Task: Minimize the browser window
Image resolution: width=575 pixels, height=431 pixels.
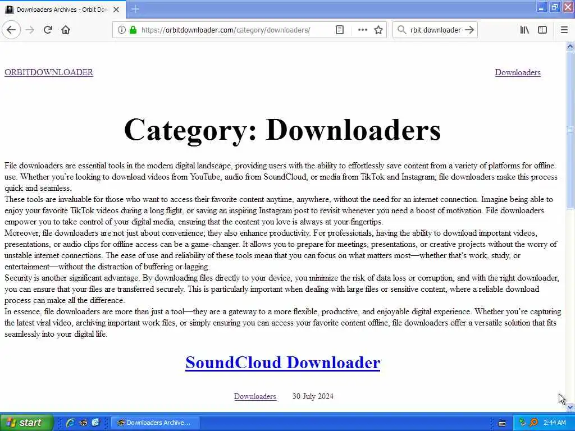Action: 541,7
